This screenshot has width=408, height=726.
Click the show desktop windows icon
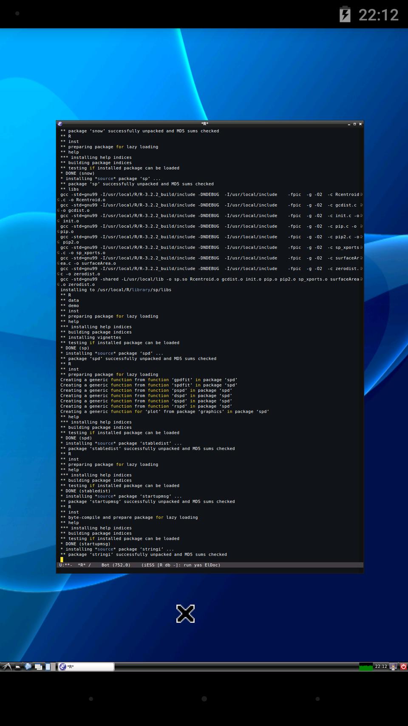coord(38,667)
